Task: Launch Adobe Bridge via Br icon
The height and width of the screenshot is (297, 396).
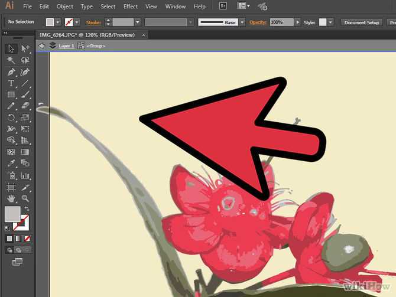Action: 223,5
